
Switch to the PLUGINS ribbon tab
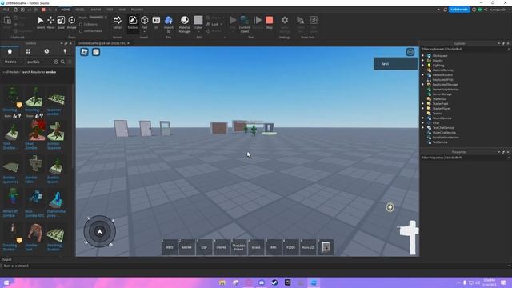click(137, 10)
